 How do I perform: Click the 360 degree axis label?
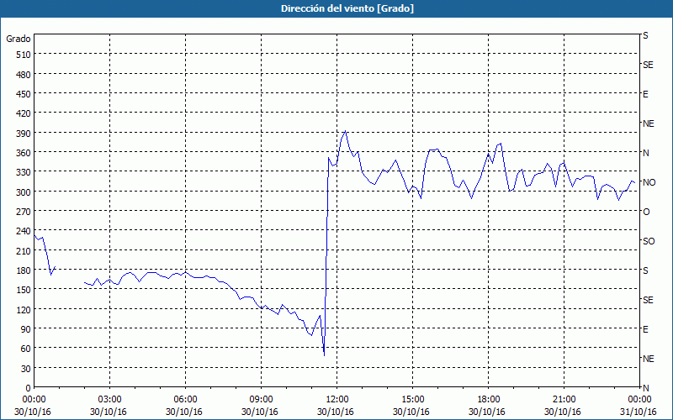pos(24,153)
